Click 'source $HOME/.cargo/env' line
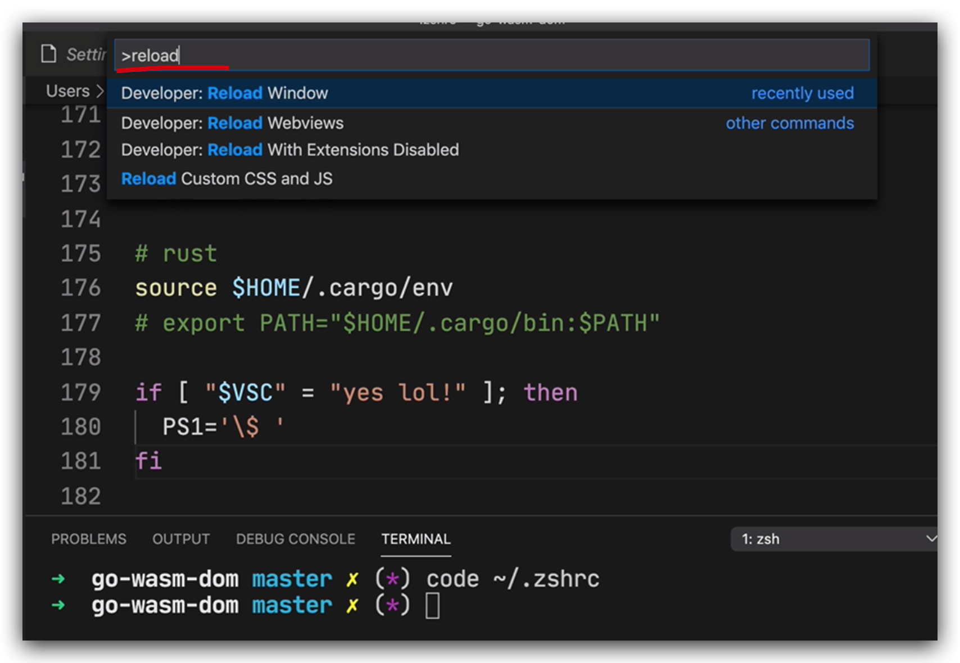 pos(294,288)
